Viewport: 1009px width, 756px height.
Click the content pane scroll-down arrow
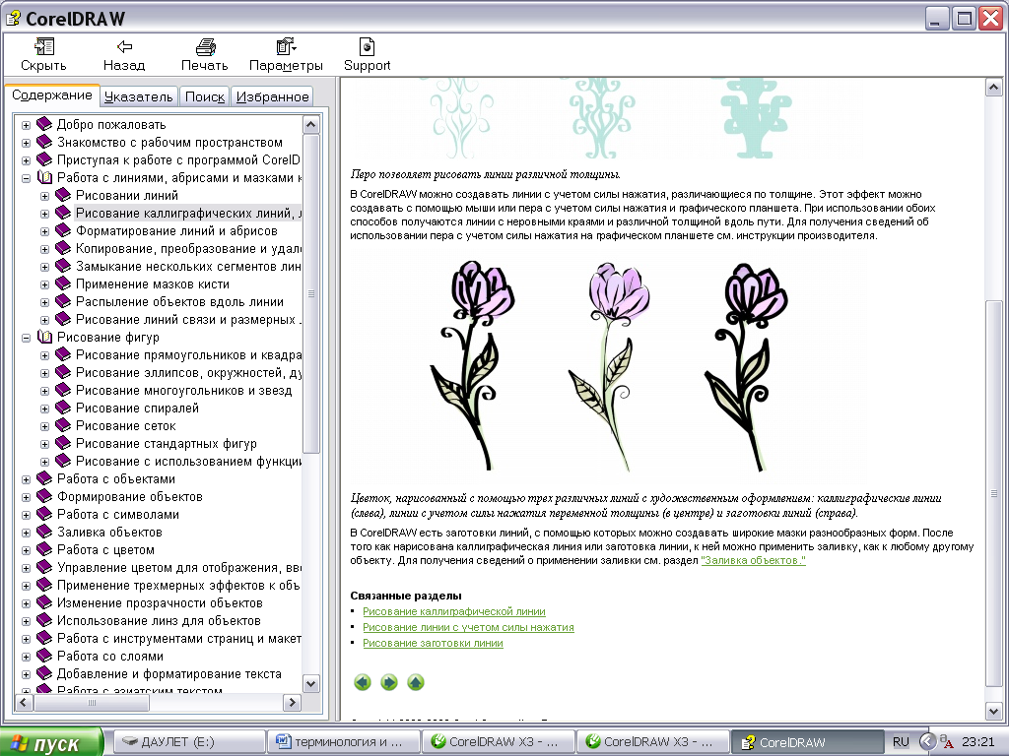click(993, 711)
